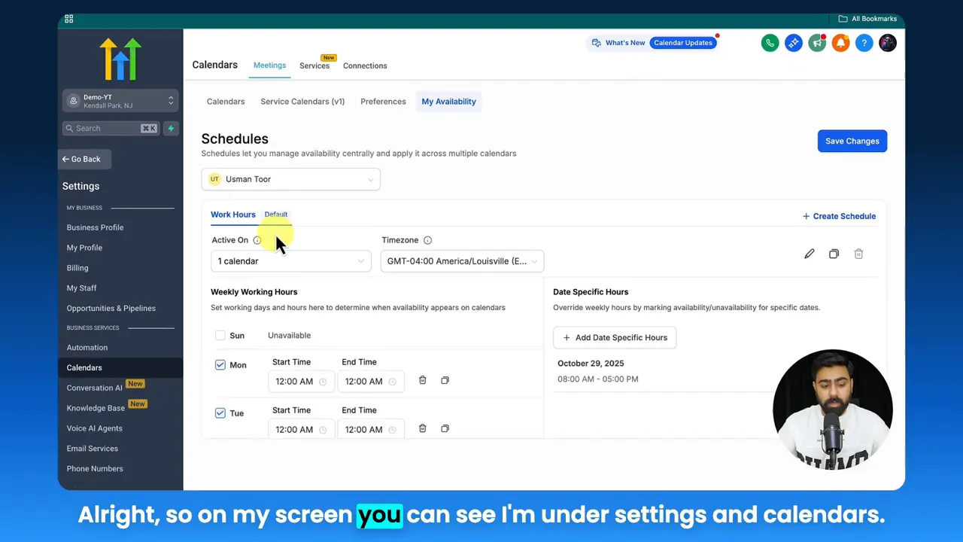Open the megaphone announcements icon
This screenshot has height=542, width=963.
pos(817,43)
